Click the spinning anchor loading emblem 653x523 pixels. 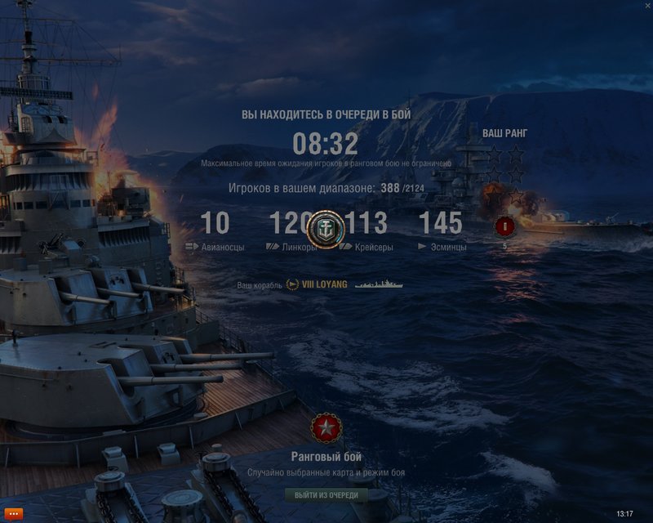(326, 230)
